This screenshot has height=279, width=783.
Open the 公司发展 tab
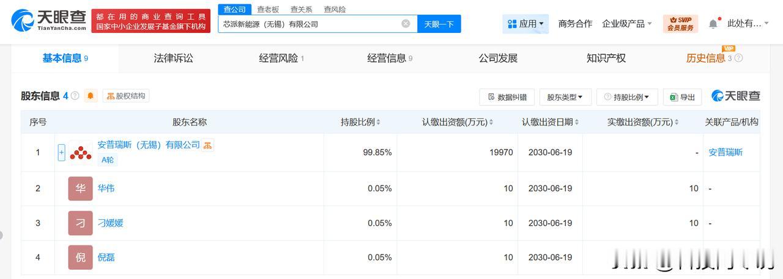coord(498,58)
